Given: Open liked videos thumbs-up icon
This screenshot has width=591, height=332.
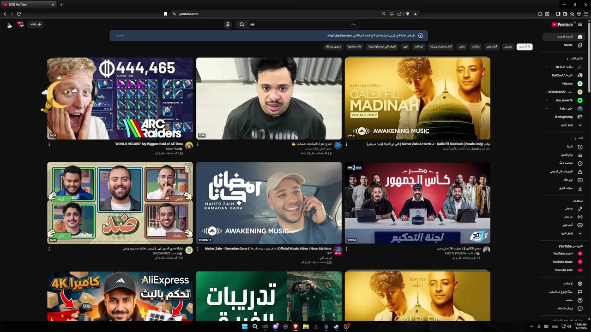Looking at the screenshot, I should tap(580, 172).
